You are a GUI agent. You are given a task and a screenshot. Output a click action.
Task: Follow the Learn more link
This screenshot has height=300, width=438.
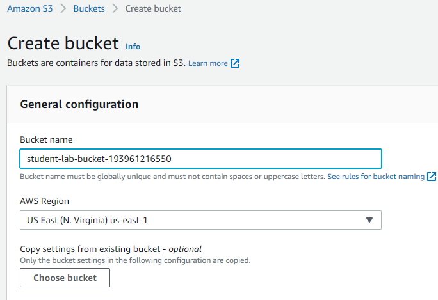pyautogui.click(x=208, y=63)
